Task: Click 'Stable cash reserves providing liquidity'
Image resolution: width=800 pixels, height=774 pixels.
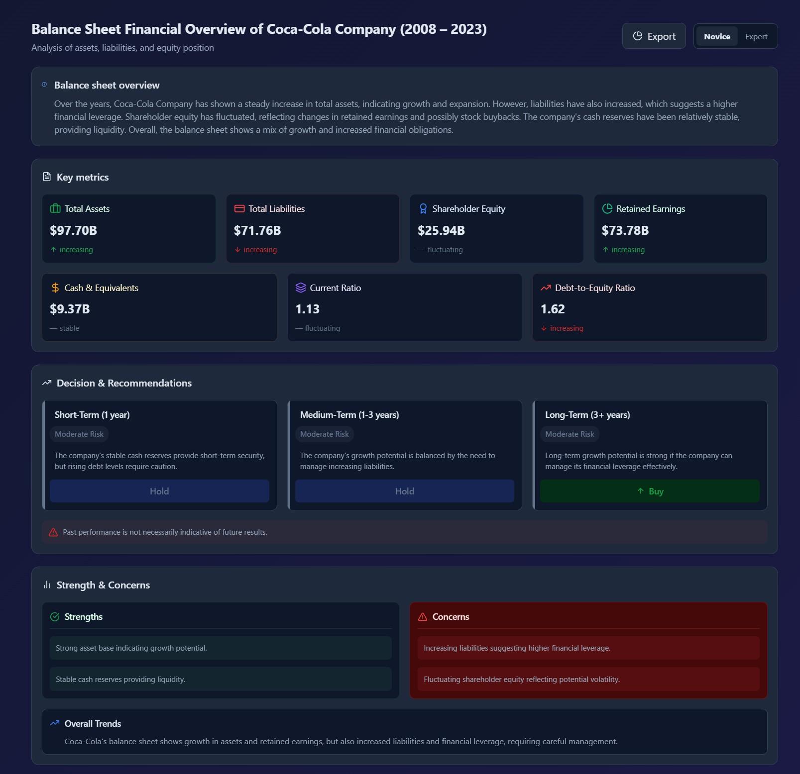Action: pyautogui.click(x=221, y=679)
